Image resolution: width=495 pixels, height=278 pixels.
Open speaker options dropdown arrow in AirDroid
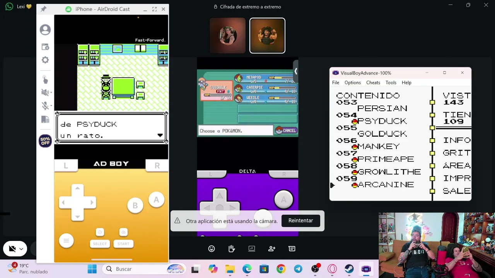point(51,93)
